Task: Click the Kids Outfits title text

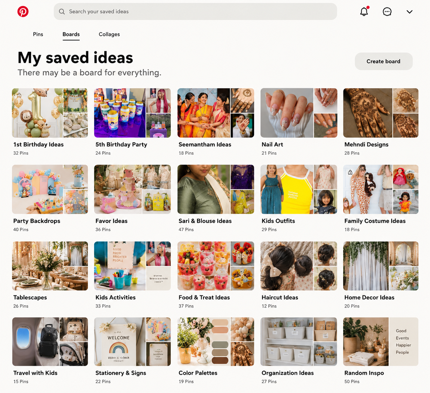Action: 278,221
